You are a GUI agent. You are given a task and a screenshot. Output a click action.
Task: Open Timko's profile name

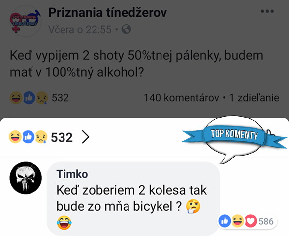point(72,174)
